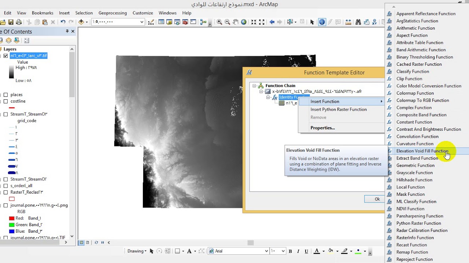Click the Select Features tool icon
Image resolution: width=469 pixels, height=263 pixels.
coord(290,22)
